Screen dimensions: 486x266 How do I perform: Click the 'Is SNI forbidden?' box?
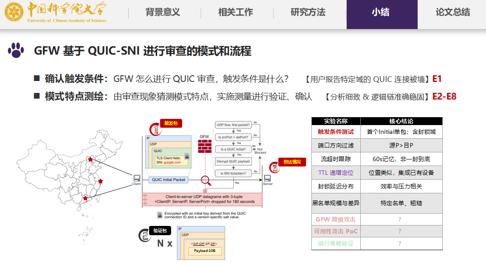(x=233, y=174)
